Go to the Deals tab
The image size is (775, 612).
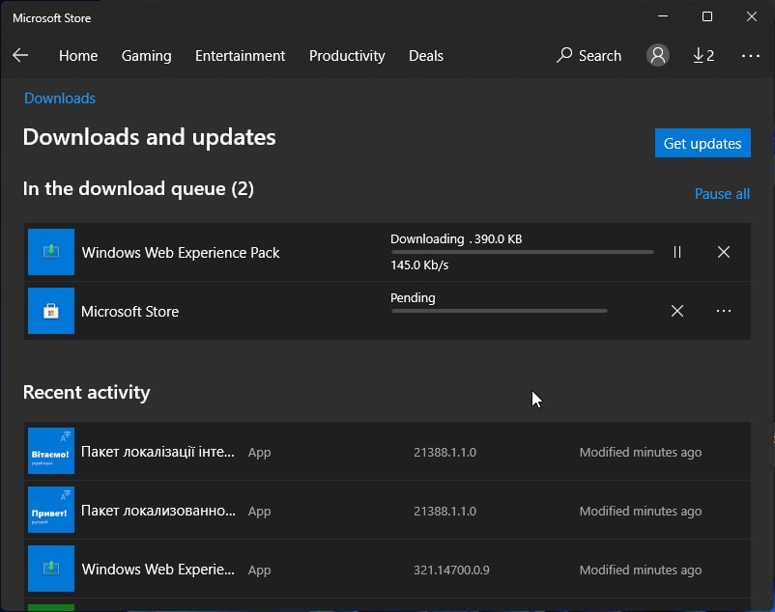point(426,56)
